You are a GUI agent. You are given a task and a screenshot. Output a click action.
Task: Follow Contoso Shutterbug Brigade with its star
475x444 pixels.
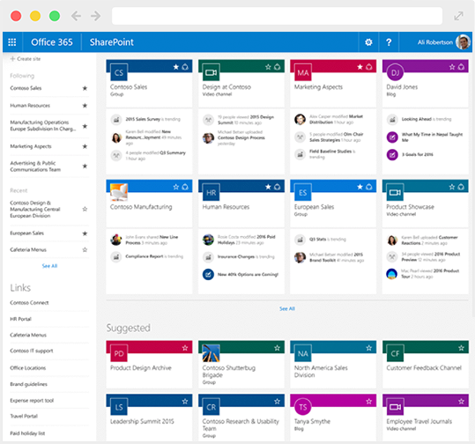coord(277,348)
